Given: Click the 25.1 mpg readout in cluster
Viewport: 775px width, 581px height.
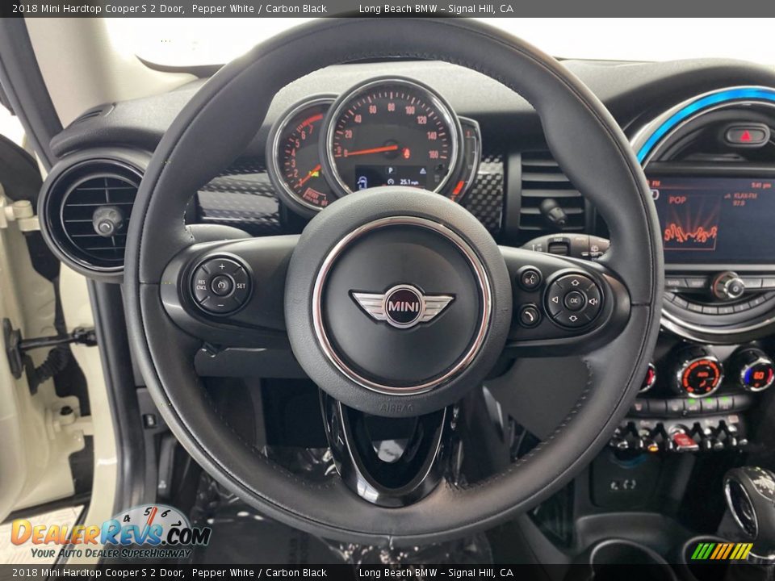Looking at the screenshot, I should tap(408, 182).
